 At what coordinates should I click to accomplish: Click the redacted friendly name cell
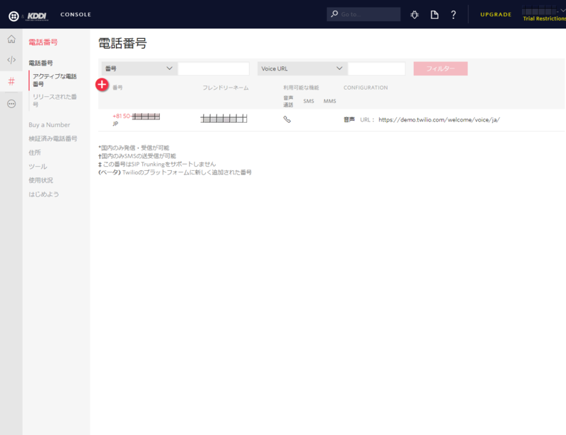click(x=224, y=118)
